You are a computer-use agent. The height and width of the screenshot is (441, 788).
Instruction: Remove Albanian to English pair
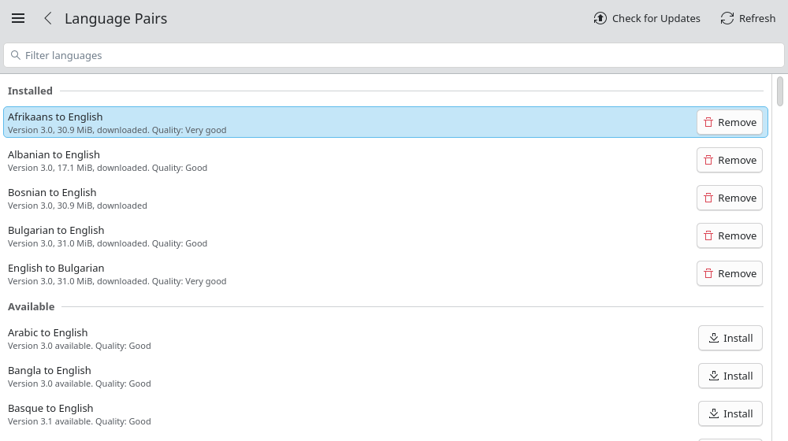730,160
